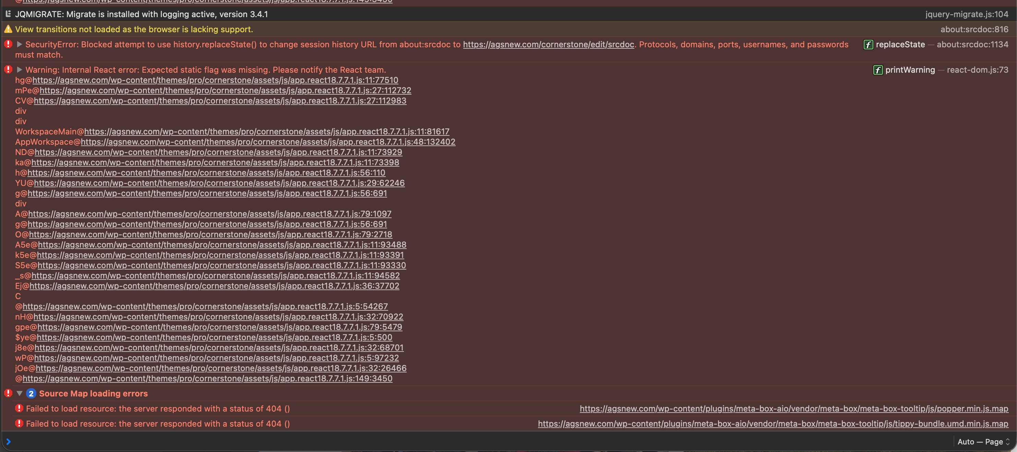Click the function icon next to printWarning
Viewport: 1017px width, 452px height.
click(x=878, y=70)
